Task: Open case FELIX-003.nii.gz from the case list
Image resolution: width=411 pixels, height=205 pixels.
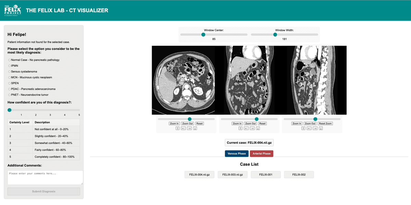Action: click(233, 175)
